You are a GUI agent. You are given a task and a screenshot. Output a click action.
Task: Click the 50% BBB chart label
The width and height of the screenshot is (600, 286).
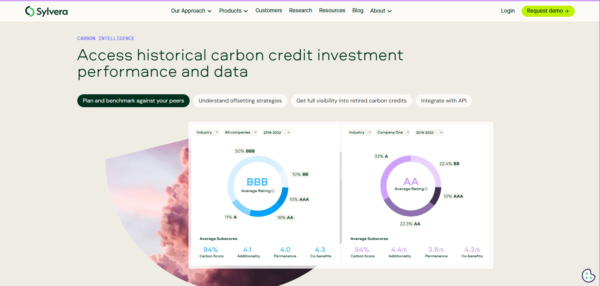pos(245,151)
